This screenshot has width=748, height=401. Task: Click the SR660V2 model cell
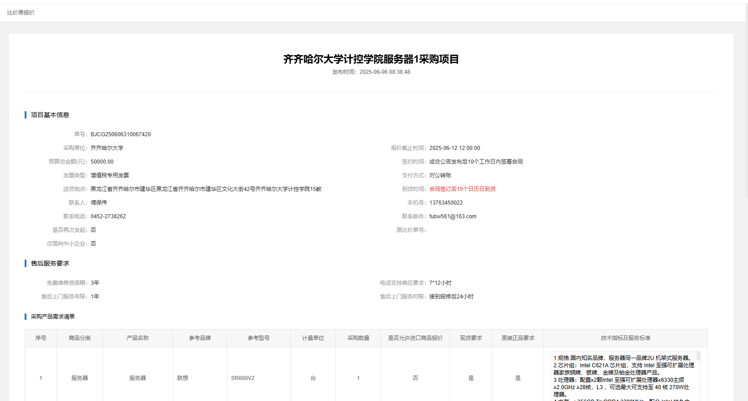[x=243, y=378]
